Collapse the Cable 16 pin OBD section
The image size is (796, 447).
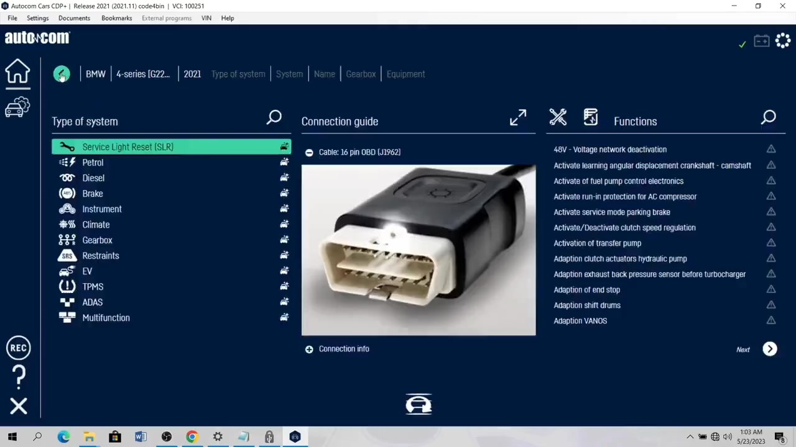point(309,153)
